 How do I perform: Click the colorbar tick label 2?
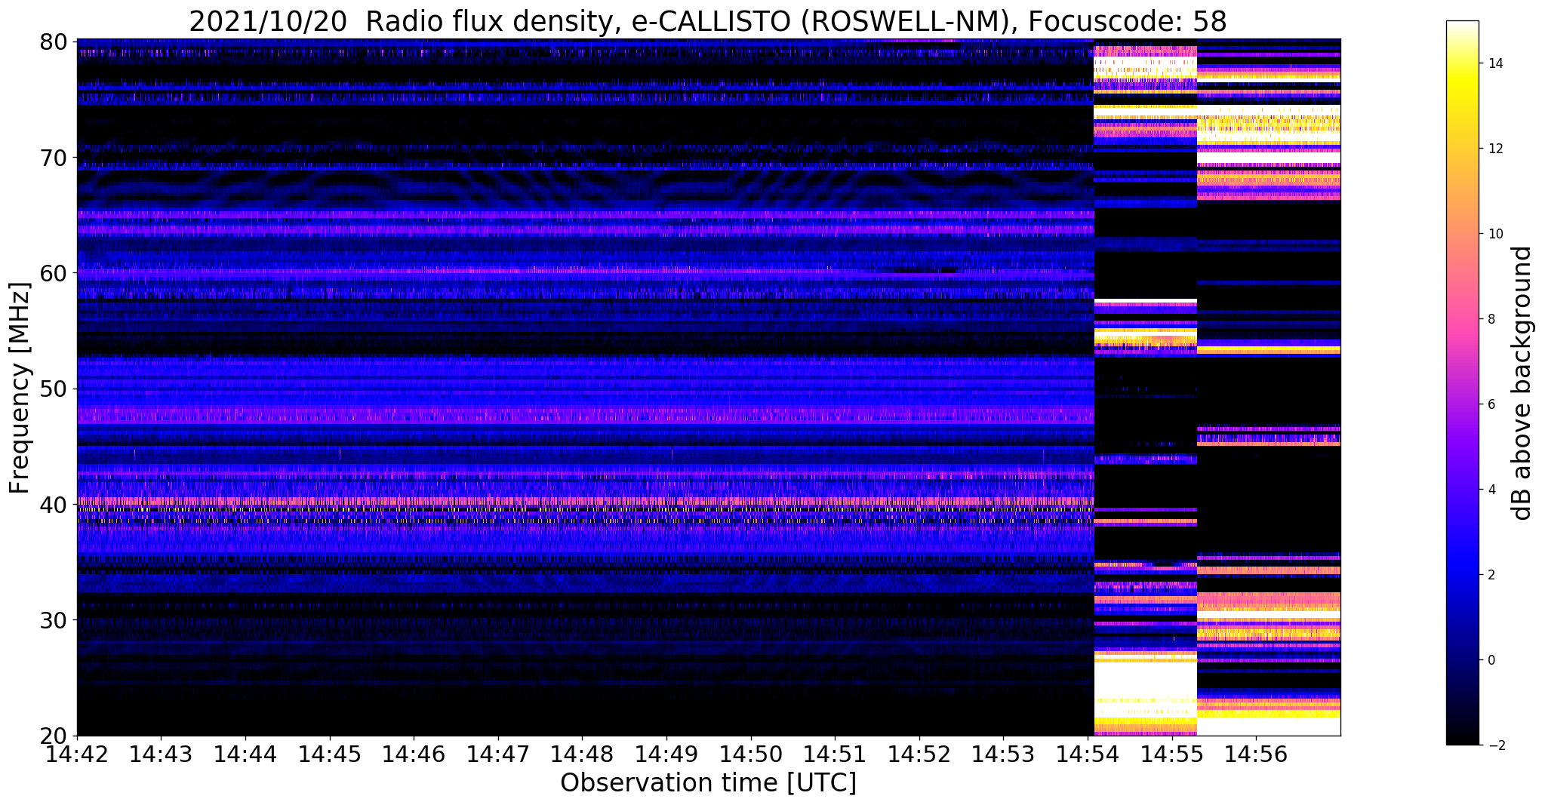[1490, 575]
